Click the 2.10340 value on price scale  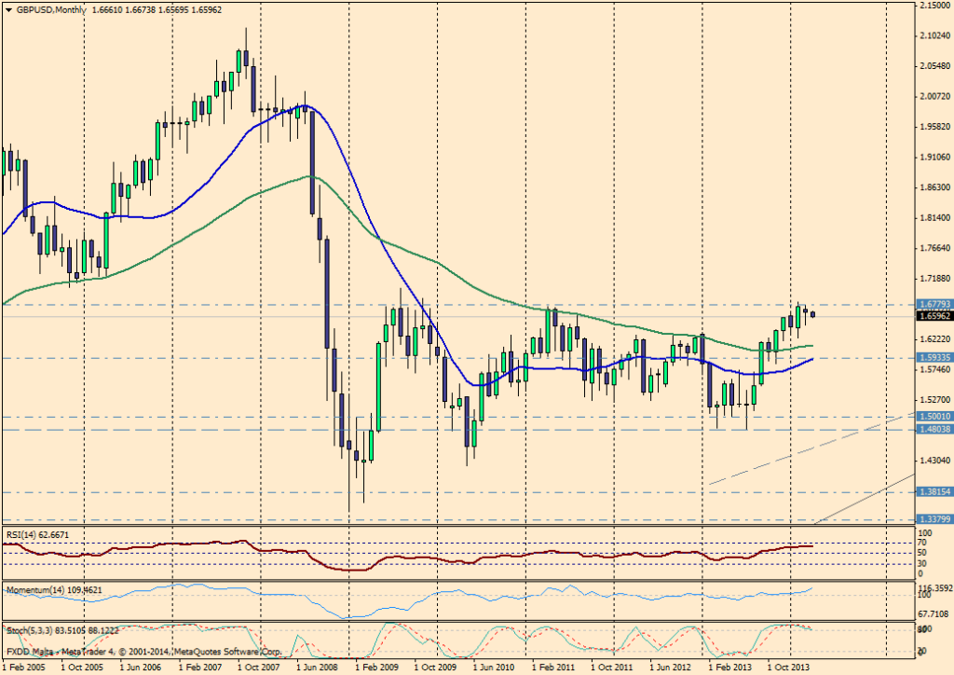click(934, 35)
